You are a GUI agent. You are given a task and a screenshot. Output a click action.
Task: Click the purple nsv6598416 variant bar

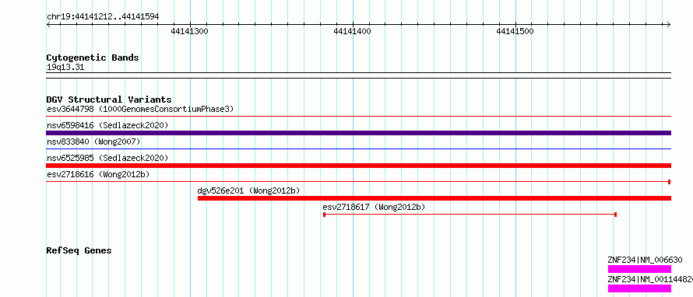coord(358,133)
